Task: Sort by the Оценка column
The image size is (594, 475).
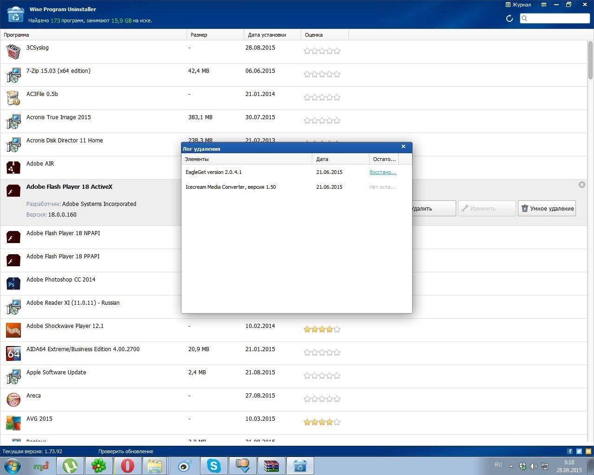Action: 325,35
